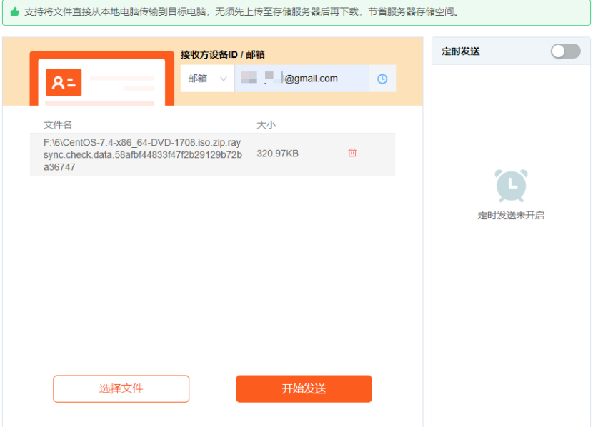
Task: Click the 文件名 column header
Action: [58, 125]
